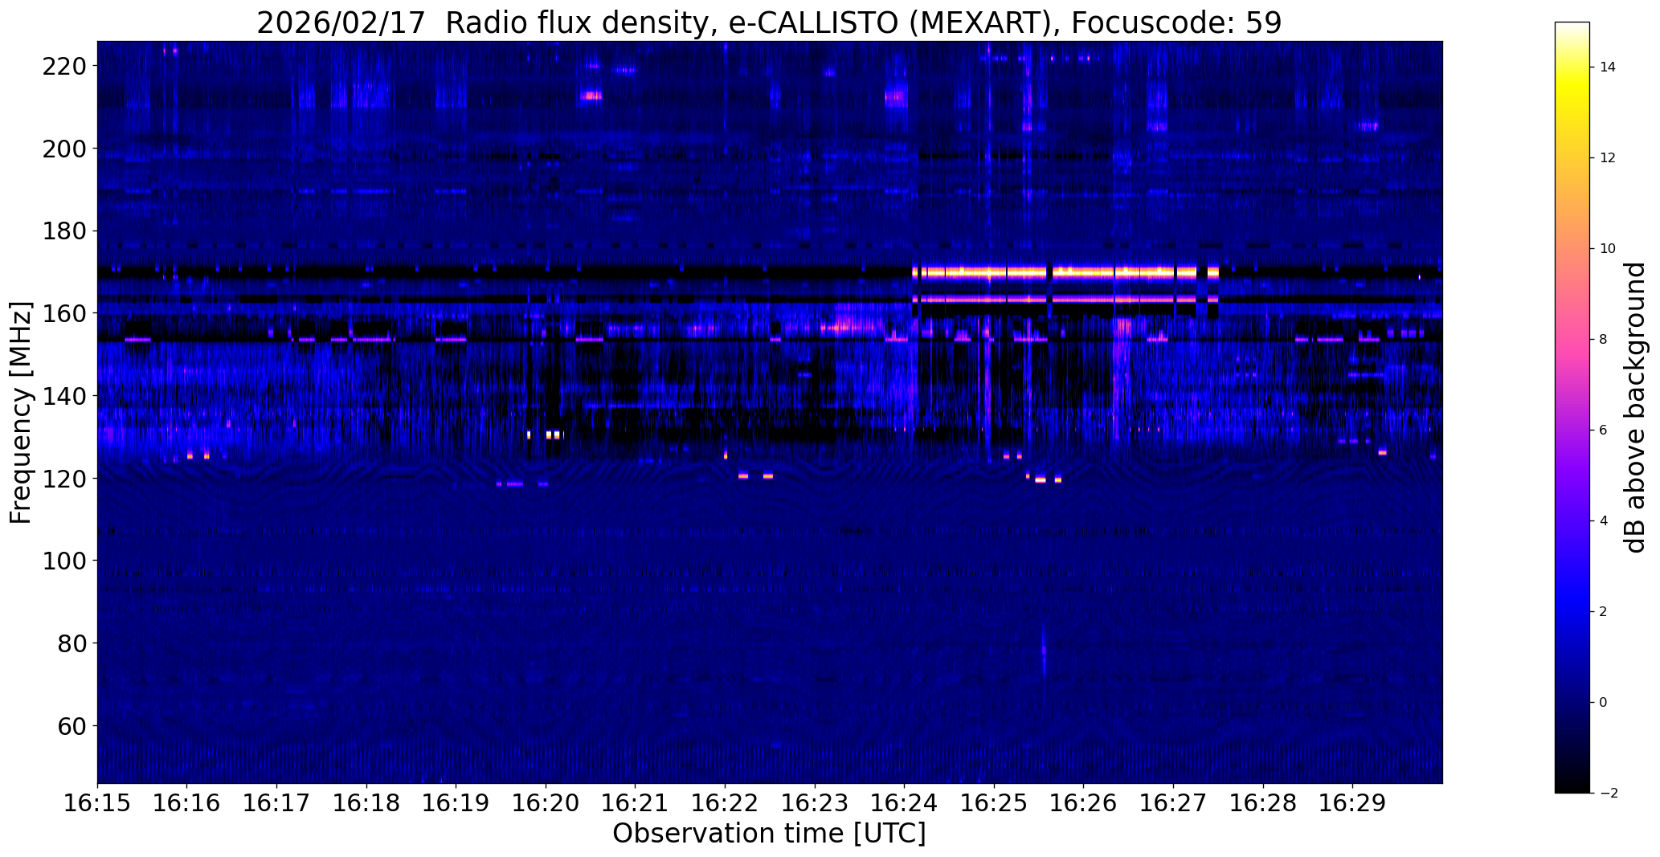
Task: Click the colorbar tick label 14
Action: 1608,67
